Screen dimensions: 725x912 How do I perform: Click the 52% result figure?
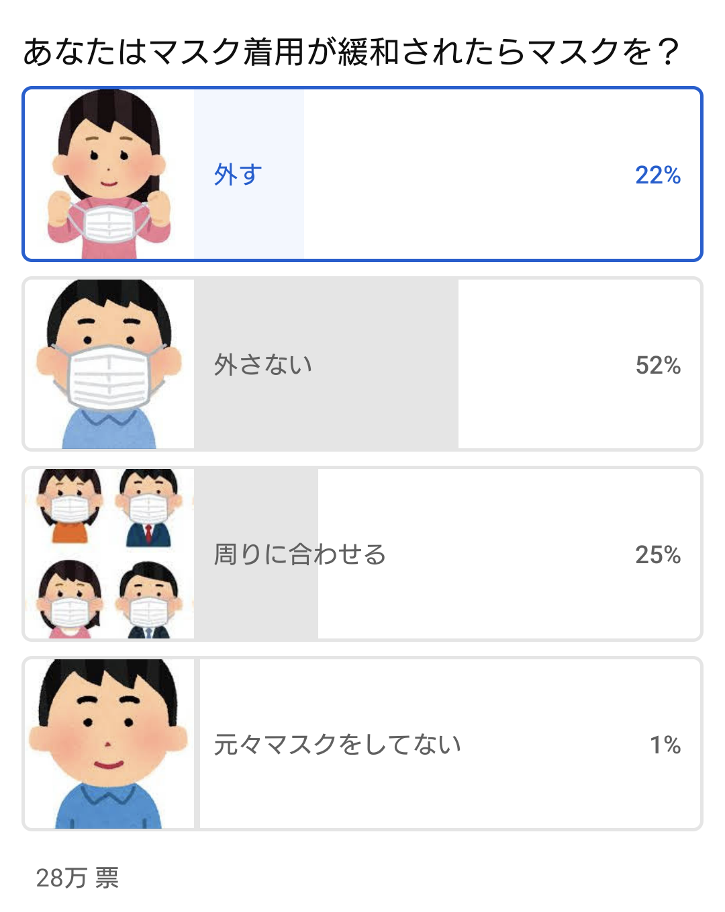(658, 366)
